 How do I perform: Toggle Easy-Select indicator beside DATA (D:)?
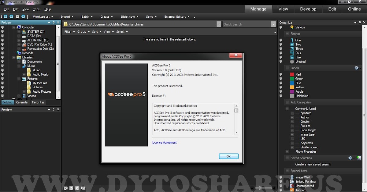[3, 36]
